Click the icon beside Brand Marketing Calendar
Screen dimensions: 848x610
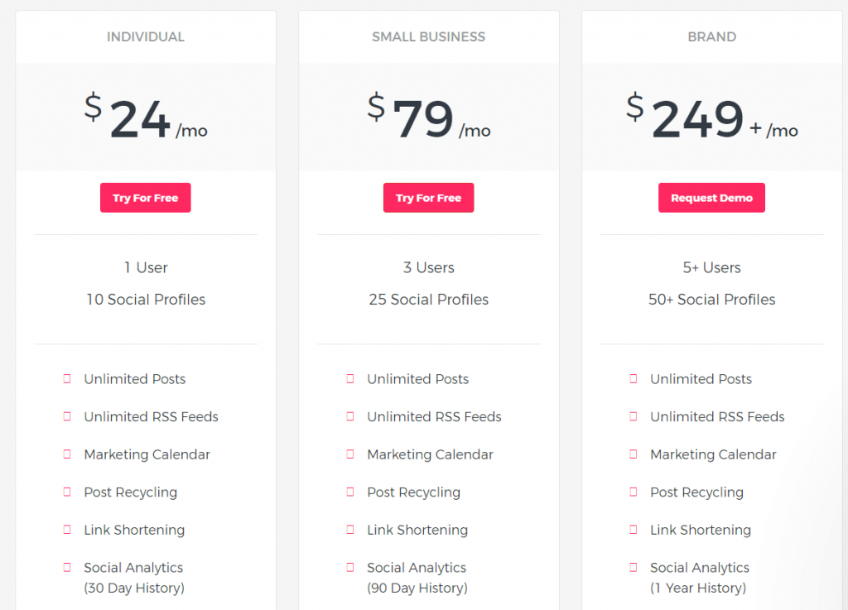[634, 454]
